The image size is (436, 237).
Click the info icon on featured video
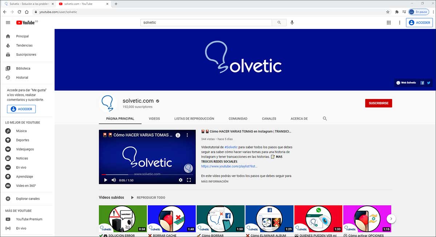(178, 135)
